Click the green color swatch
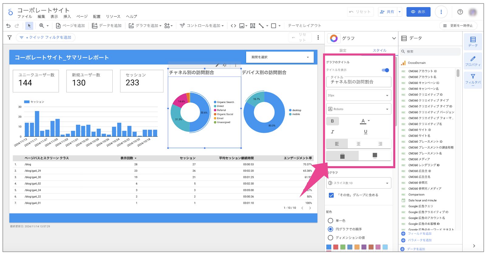The width and height of the screenshot is (486, 255). point(343,247)
